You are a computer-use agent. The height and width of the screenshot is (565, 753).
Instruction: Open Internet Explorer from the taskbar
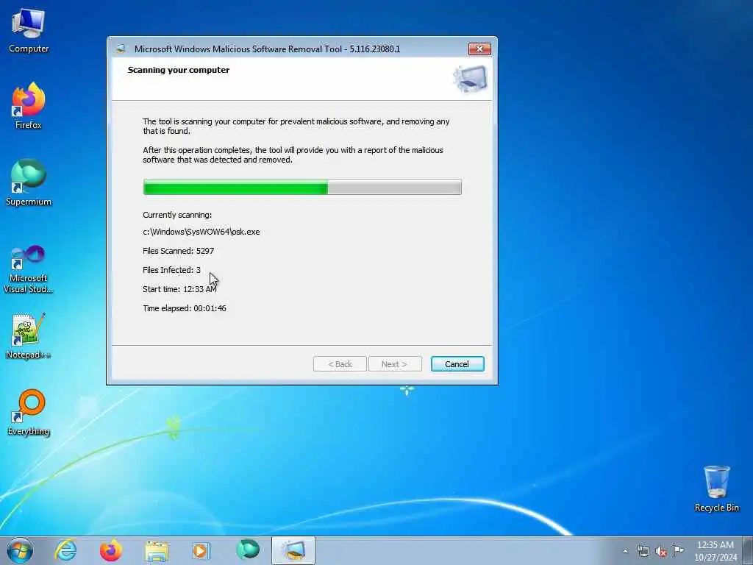pyautogui.click(x=65, y=550)
